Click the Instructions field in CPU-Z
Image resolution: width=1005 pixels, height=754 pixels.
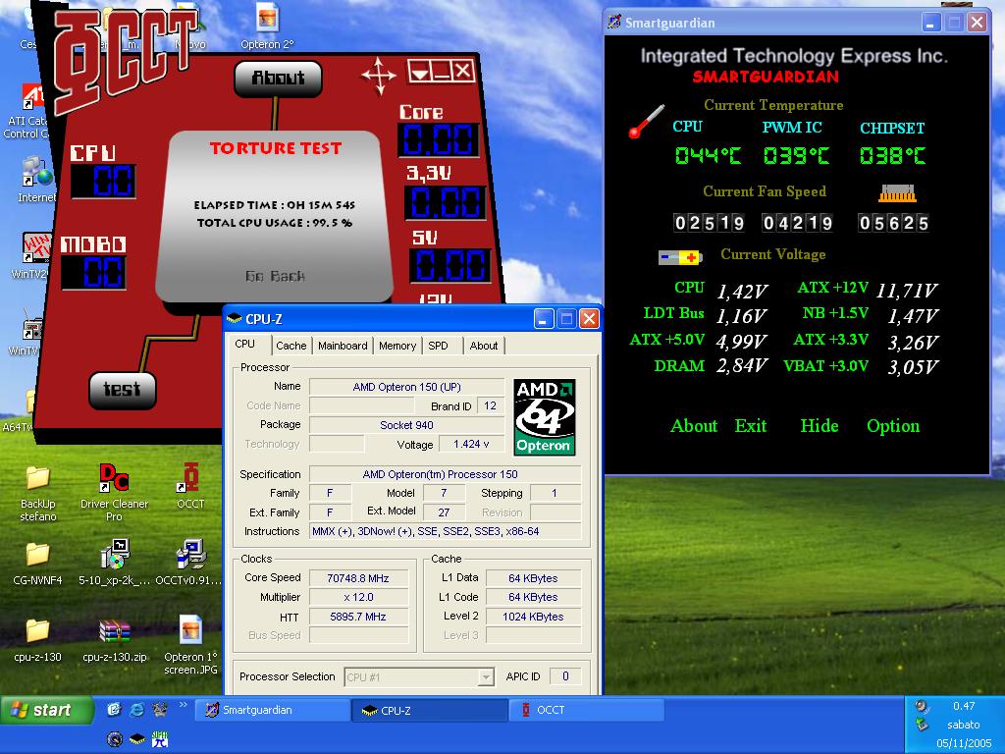click(x=445, y=531)
